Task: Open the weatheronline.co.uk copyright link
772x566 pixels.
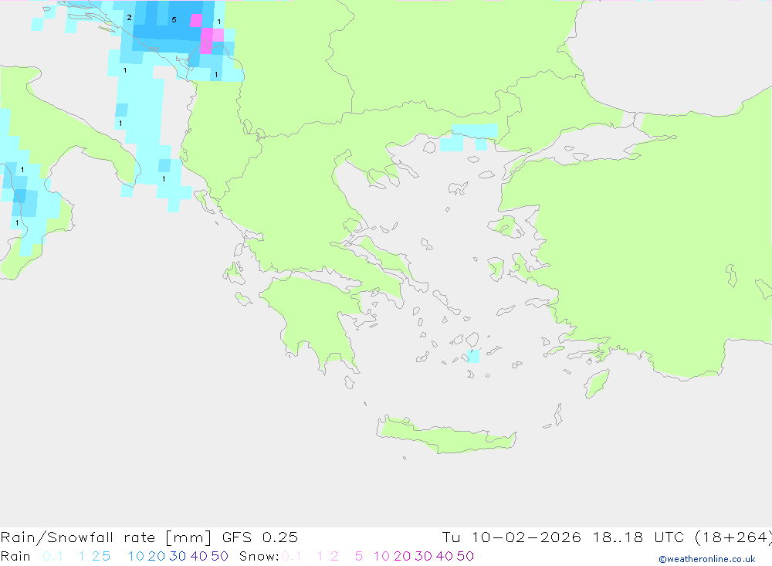Action: [707, 559]
